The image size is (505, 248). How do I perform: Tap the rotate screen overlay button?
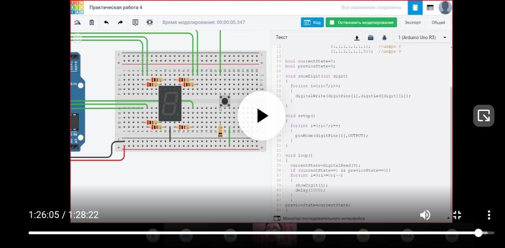click(484, 116)
